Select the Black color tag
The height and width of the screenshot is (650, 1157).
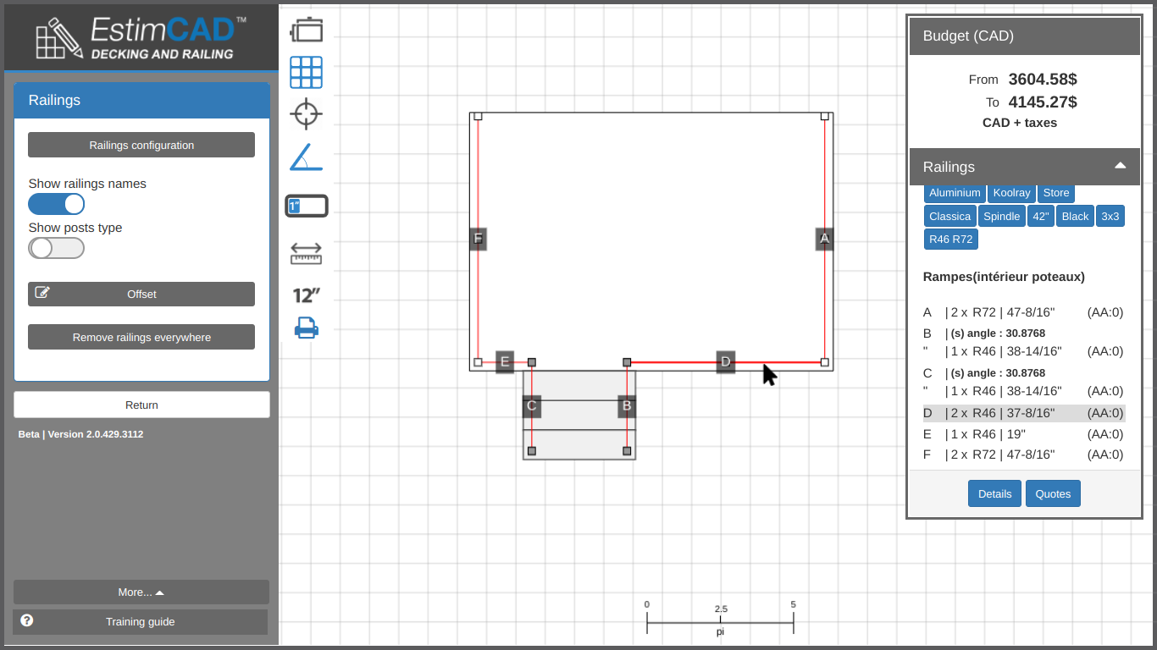[1075, 217]
